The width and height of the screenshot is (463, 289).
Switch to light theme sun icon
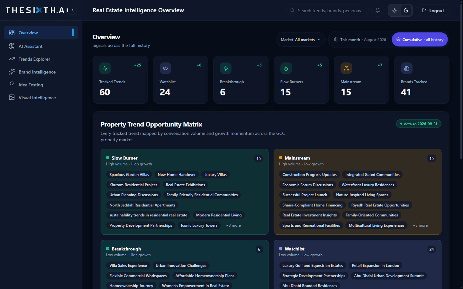coord(395,10)
